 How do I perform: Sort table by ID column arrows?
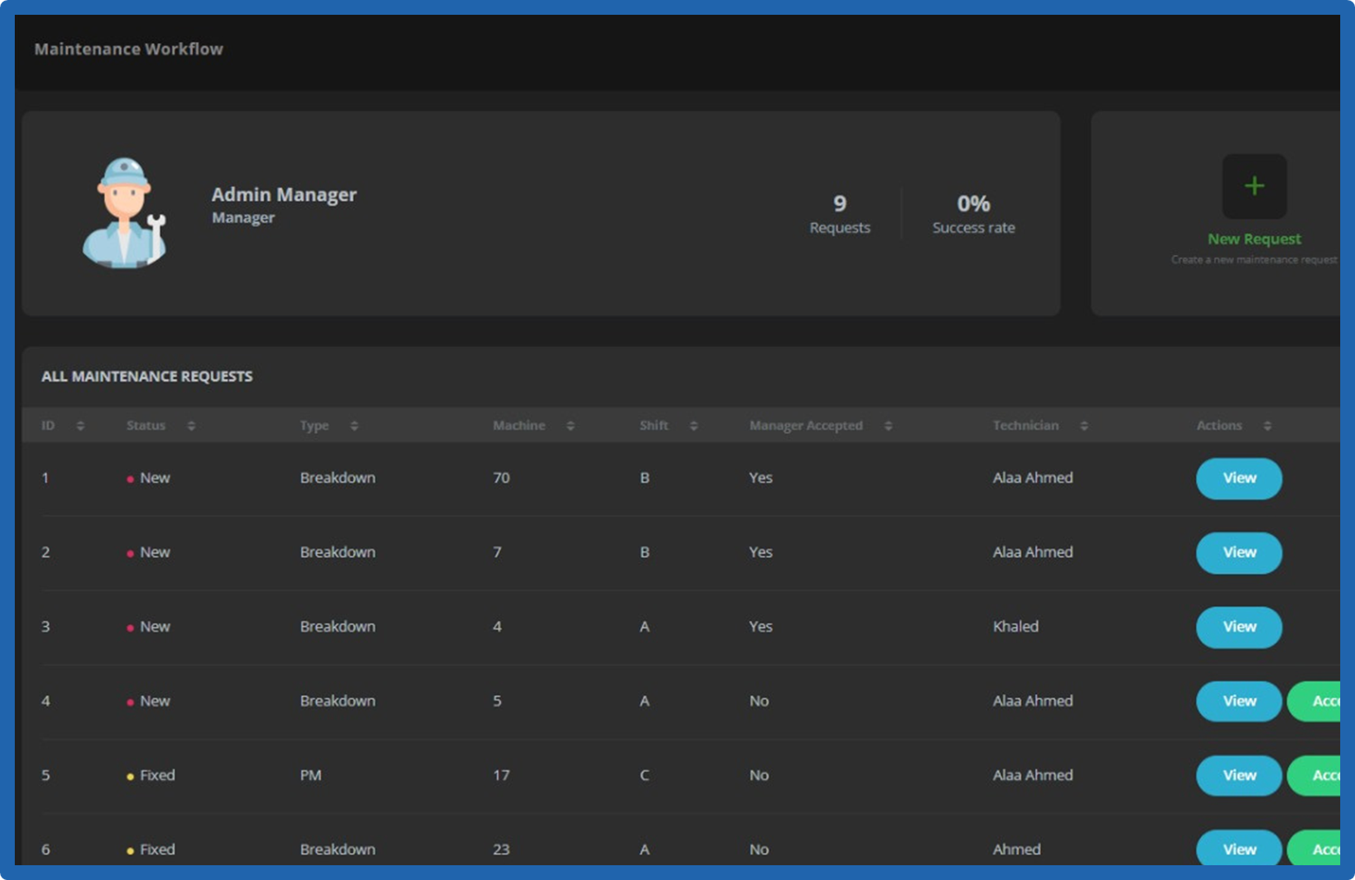[80, 426]
